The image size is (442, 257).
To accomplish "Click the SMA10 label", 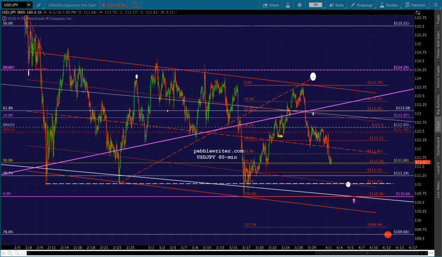I will pos(9,130).
